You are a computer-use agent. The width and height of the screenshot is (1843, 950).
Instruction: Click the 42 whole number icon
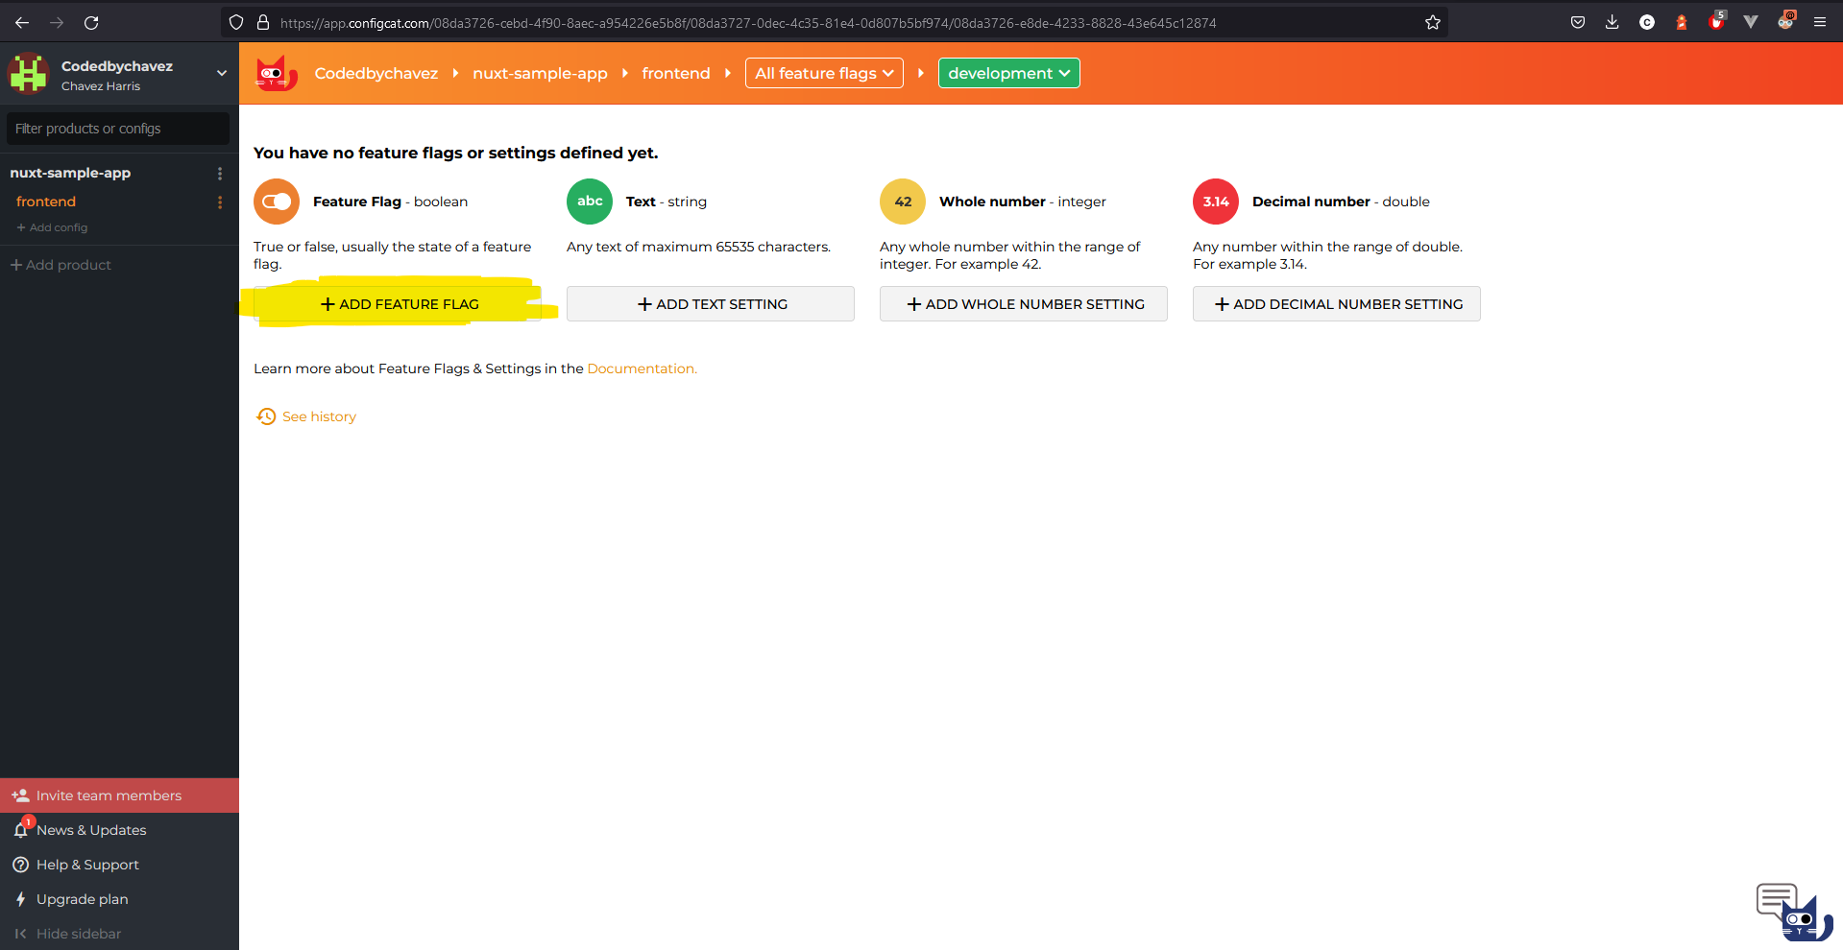click(902, 202)
